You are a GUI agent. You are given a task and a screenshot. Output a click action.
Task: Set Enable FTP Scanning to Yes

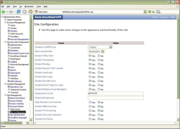click(90, 111)
